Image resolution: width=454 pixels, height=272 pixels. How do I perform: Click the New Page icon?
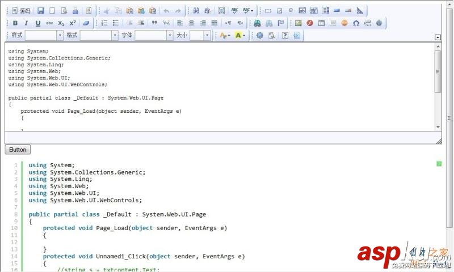pyautogui.click(x=52, y=11)
